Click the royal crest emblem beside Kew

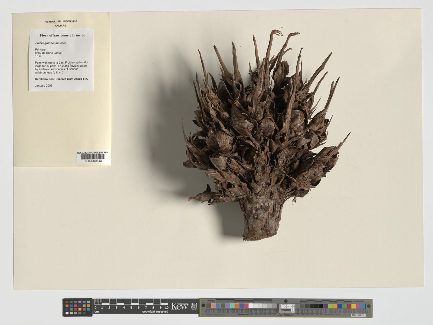(194, 306)
